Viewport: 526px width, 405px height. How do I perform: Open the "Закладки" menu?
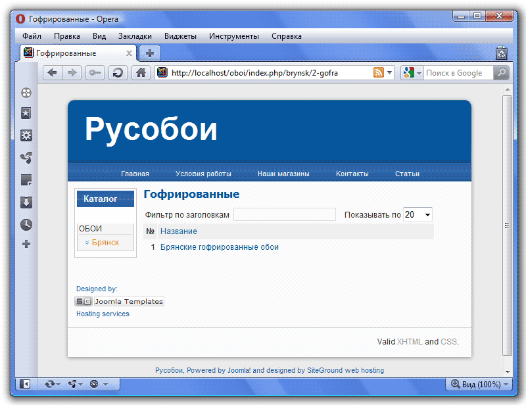click(135, 36)
